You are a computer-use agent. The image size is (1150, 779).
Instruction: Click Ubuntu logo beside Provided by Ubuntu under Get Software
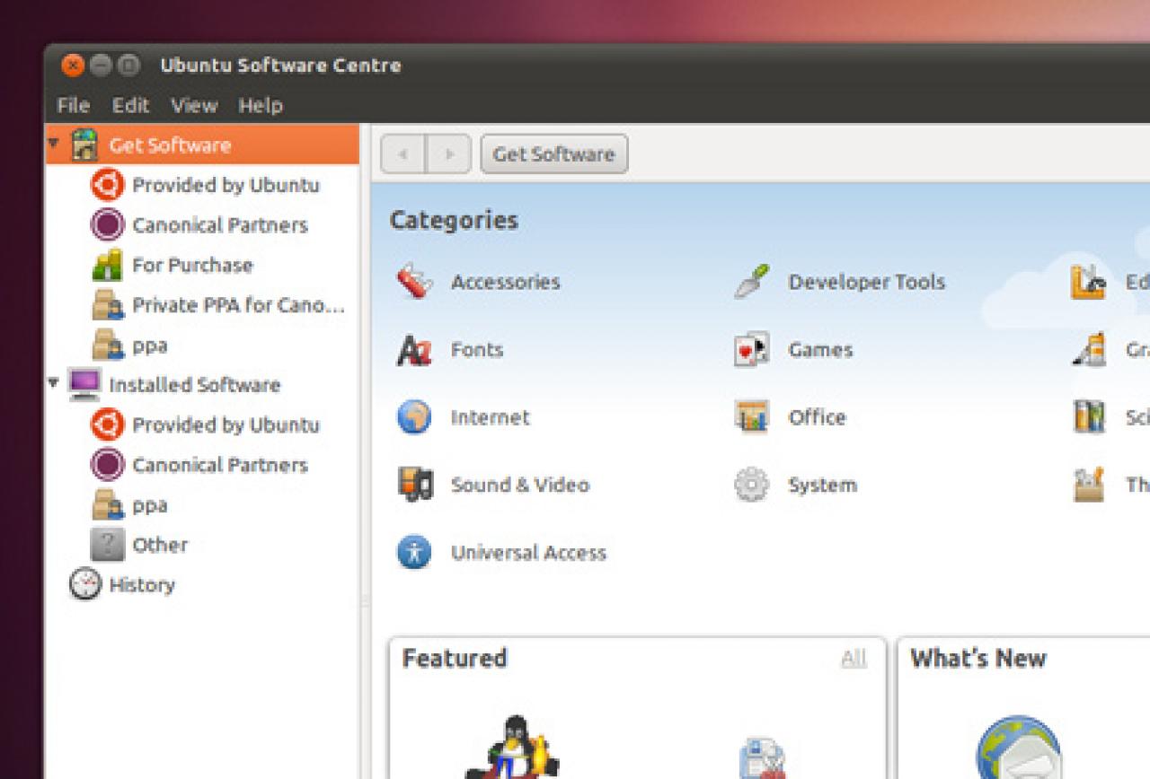coord(107,185)
